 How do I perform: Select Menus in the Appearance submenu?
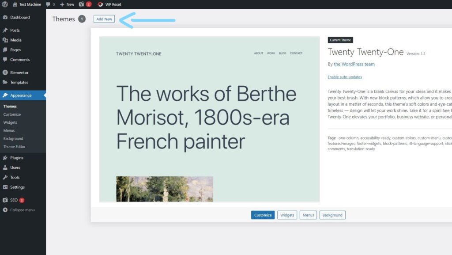click(9, 130)
